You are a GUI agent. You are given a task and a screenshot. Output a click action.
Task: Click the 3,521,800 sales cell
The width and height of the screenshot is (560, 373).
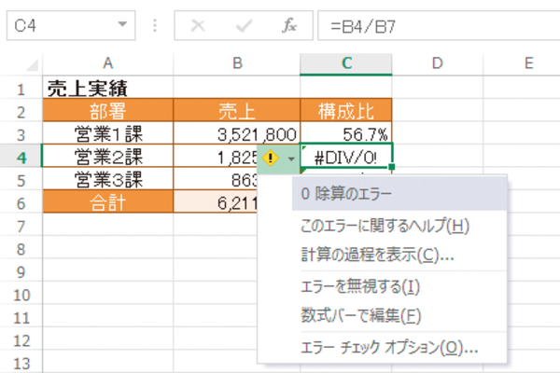[x=237, y=134]
